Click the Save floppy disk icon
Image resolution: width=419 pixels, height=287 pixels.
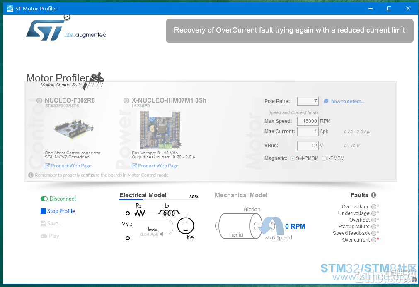pyautogui.click(x=43, y=223)
